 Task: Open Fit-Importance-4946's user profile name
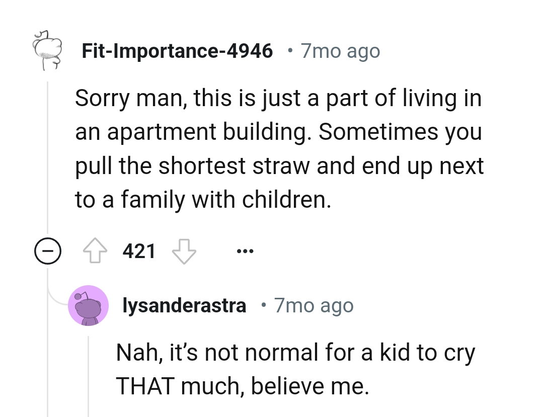pos(177,51)
